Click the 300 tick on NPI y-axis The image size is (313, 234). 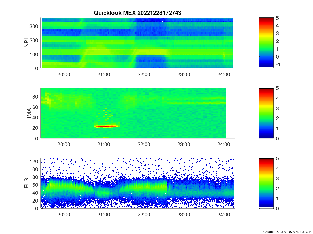(x=34, y=26)
